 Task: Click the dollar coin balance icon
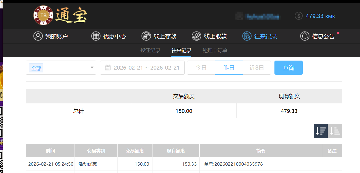coord(298,16)
